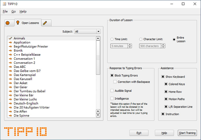The height and width of the screenshot is (140, 201).
Task: Click the checkmark icon next to Animals
Action: (10, 38)
